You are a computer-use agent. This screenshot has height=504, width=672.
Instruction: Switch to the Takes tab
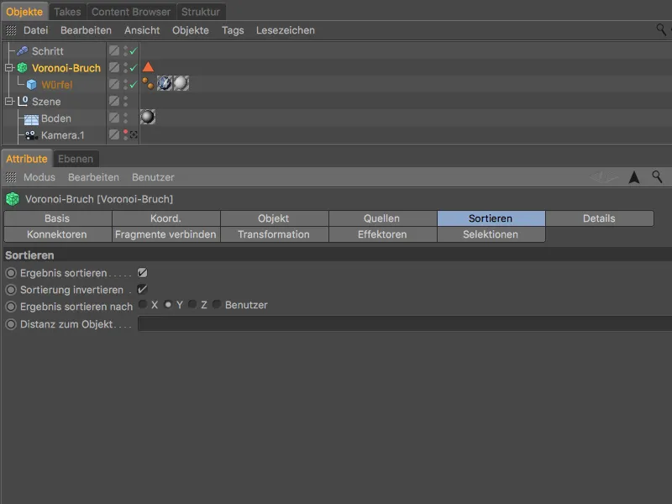point(67,12)
